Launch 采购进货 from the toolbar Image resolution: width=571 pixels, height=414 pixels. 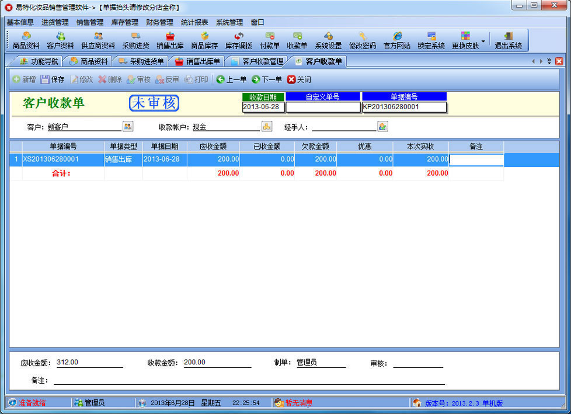[x=135, y=40]
